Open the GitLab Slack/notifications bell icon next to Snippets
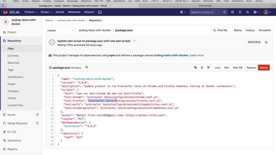 click(x=100, y=12)
